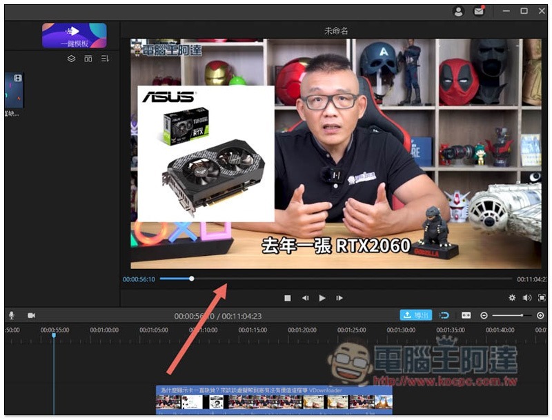Viewport: 552px width, 420px height.
Task: Click the one-click template banner
Action: click(75, 36)
